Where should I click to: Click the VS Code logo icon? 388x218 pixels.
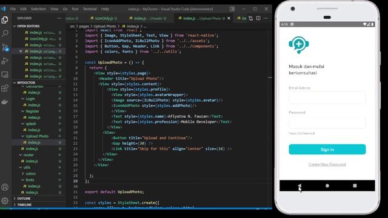coord(3,9)
